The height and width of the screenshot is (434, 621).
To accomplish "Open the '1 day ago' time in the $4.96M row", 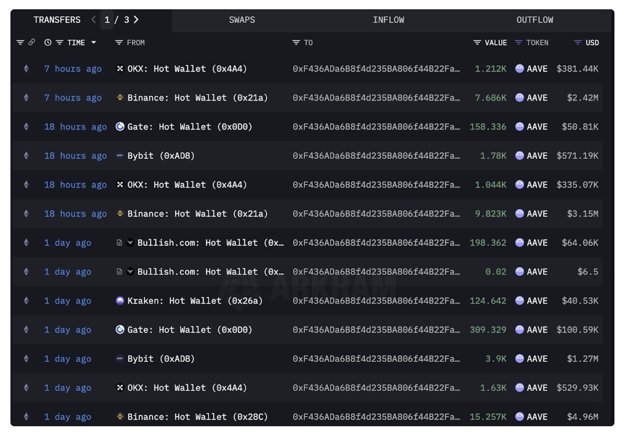I will (67, 417).
